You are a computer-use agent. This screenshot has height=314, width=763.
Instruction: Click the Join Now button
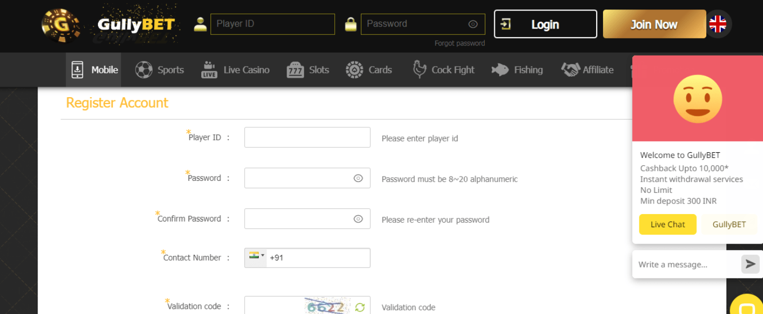tap(654, 24)
